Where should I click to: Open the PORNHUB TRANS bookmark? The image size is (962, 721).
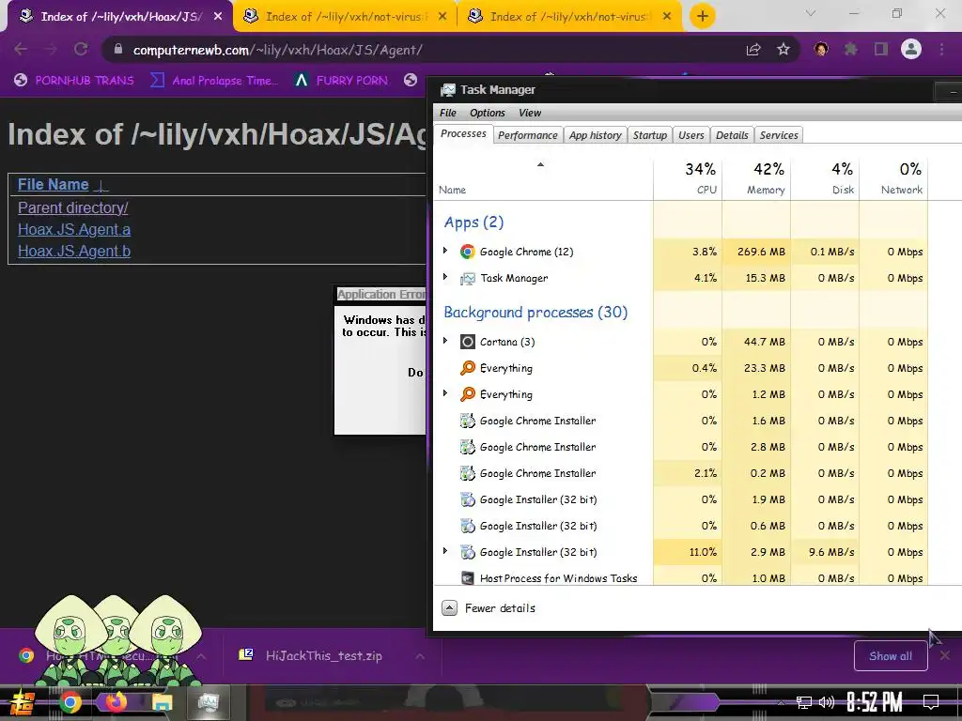click(x=73, y=81)
